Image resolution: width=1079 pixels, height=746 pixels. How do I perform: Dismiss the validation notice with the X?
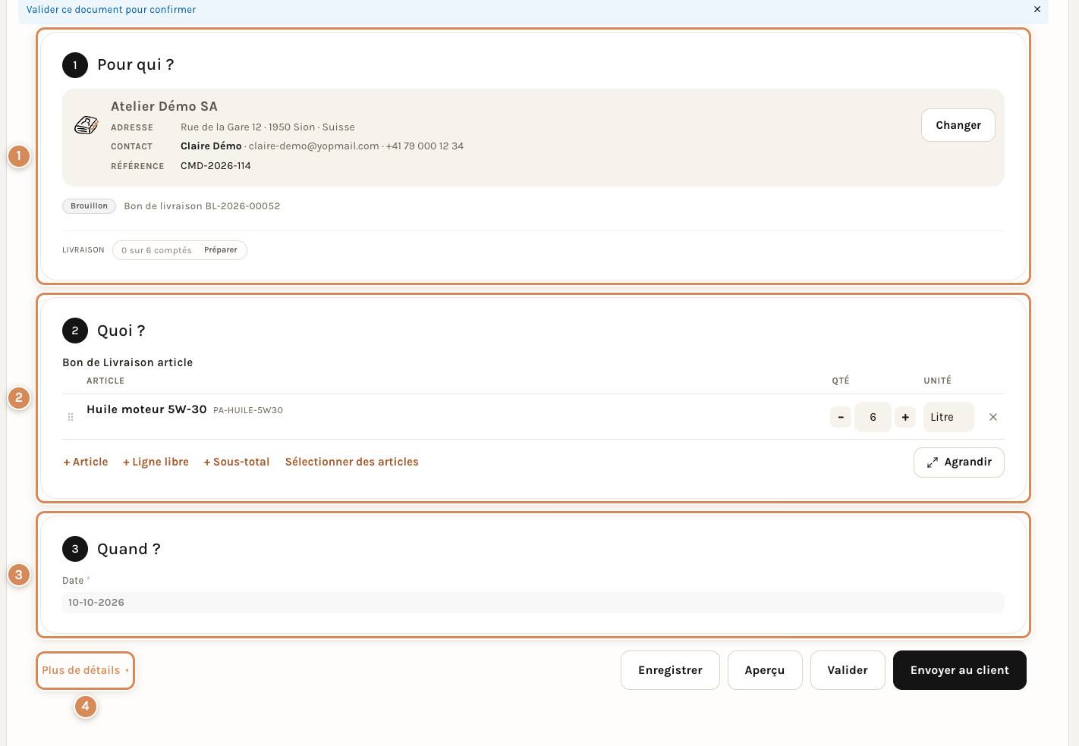point(1037,10)
